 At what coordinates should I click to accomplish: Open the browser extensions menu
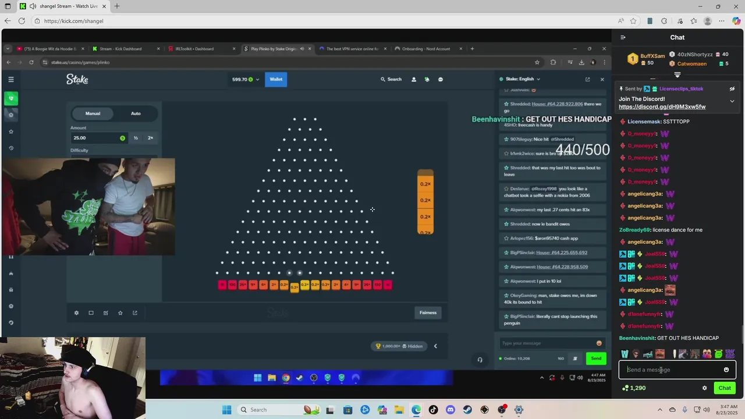click(664, 21)
